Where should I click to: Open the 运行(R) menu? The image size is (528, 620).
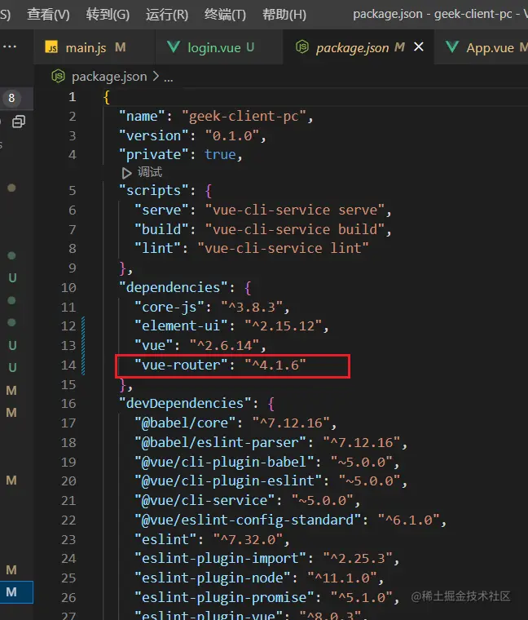167,15
